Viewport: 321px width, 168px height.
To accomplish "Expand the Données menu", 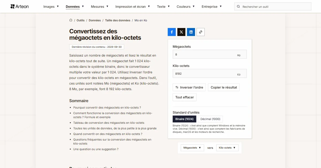I will pos(75,7).
